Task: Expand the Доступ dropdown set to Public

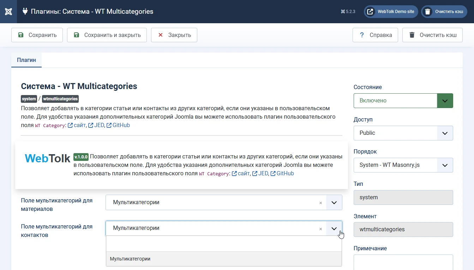Action: pos(403,133)
